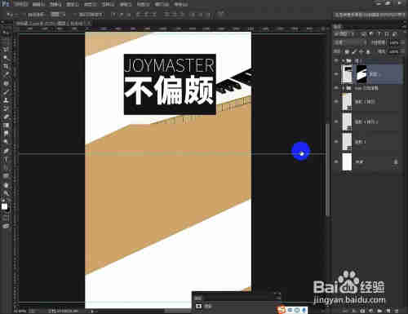The height and width of the screenshot is (314, 408).
Task: Select the Hand tool
Action: 6,185
